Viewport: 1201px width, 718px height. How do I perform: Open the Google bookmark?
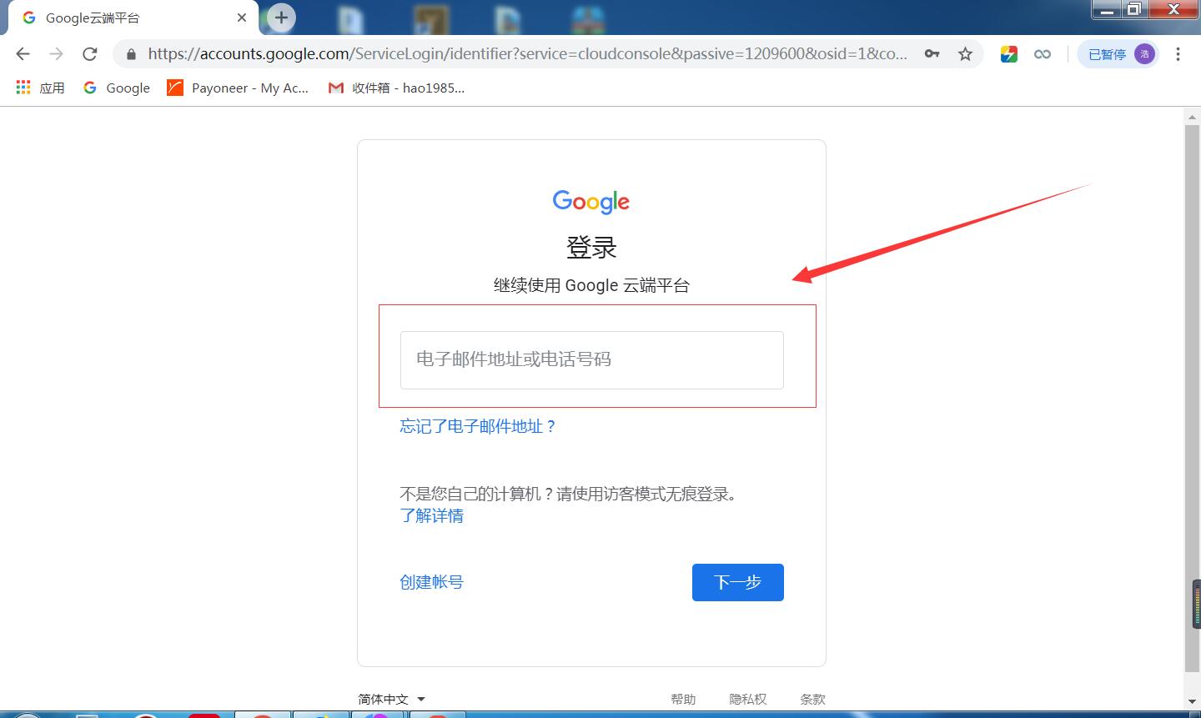click(117, 88)
